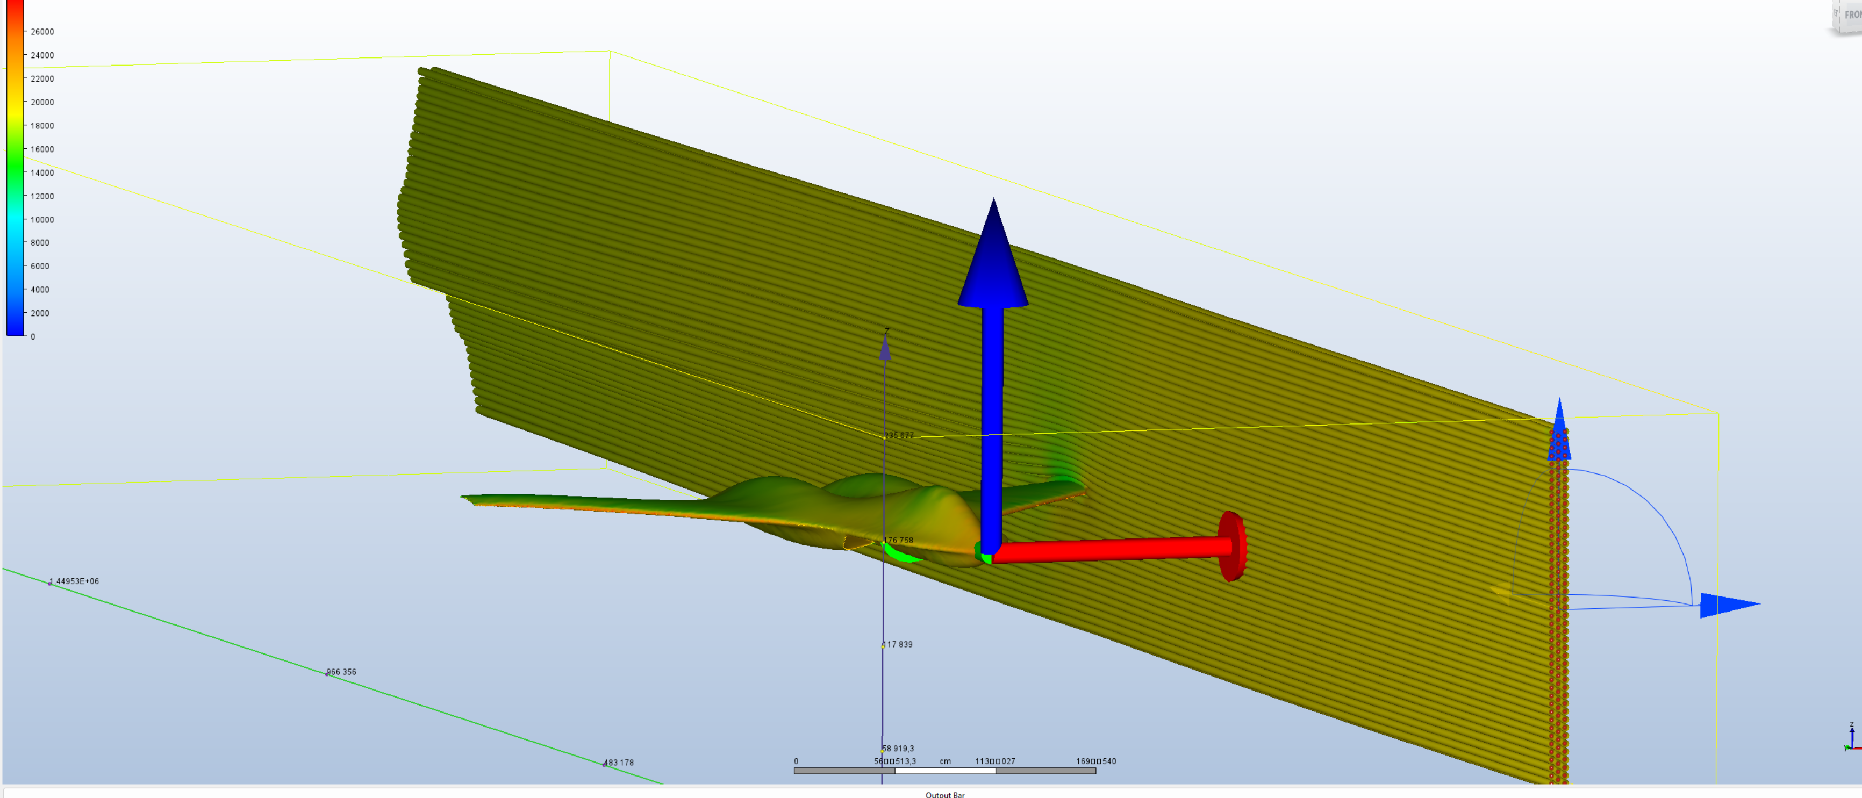
Task: Click the small XYZ axis triad in the corner
Action: pos(1852,737)
